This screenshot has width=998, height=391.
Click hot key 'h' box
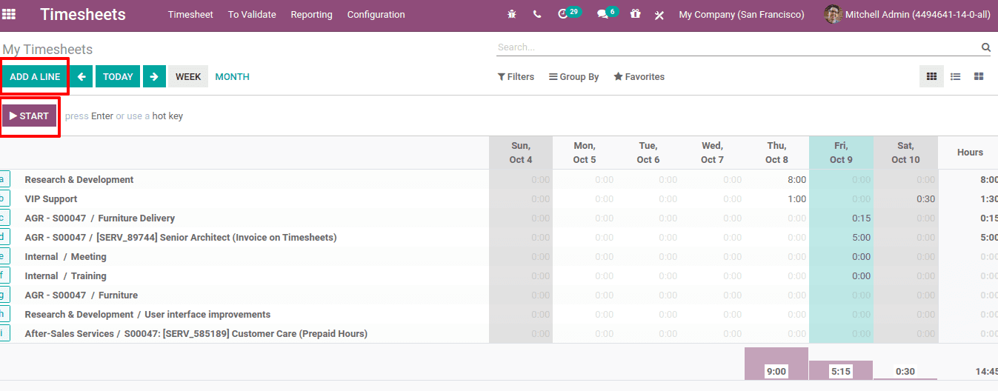(x=3, y=314)
